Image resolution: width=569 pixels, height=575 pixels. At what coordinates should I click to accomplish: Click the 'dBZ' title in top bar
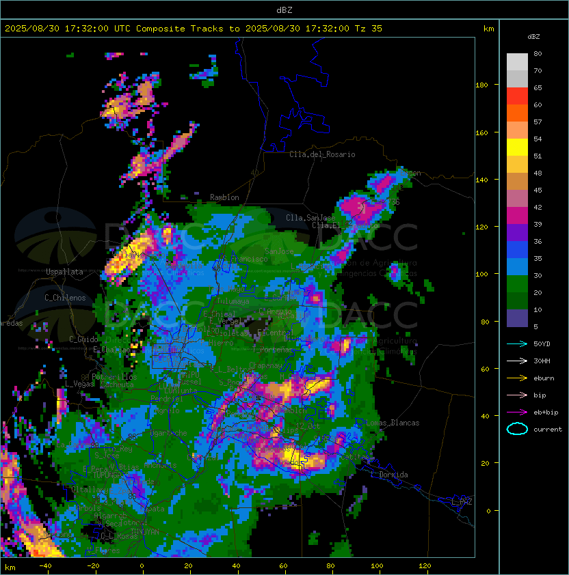(x=284, y=10)
